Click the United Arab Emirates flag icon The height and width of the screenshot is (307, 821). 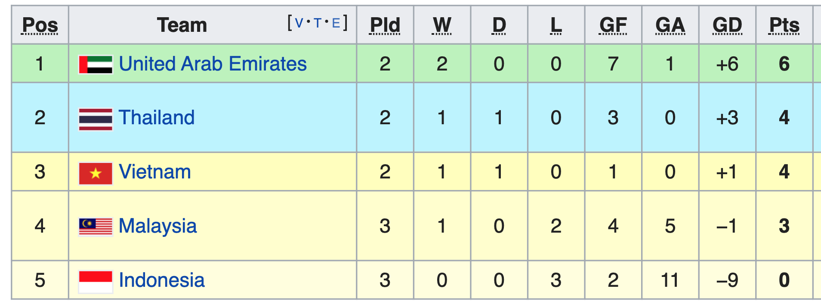[x=96, y=64]
